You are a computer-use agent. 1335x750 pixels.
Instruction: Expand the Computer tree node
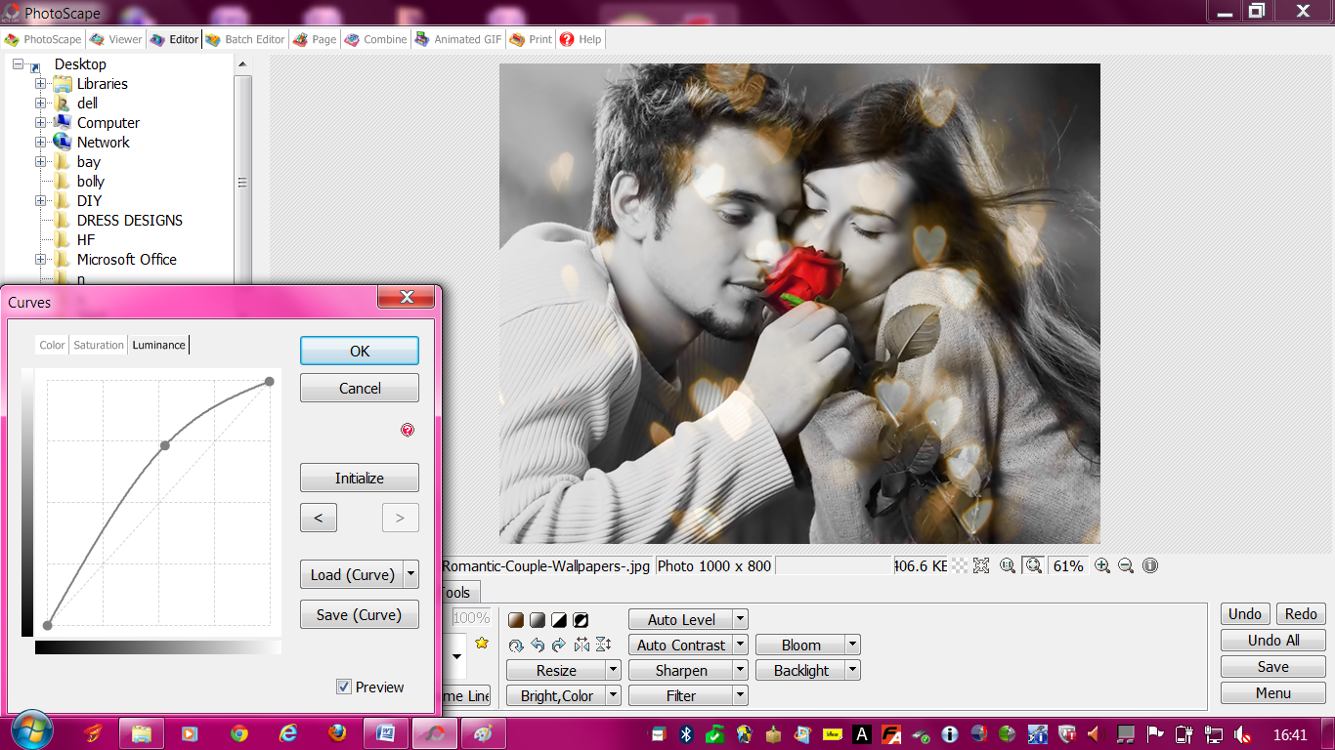pyautogui.click(x=40, y=123)
